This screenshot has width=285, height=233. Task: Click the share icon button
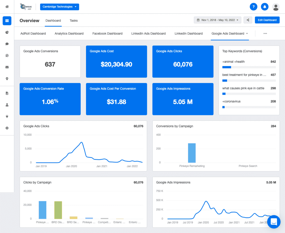coord(248,20)
